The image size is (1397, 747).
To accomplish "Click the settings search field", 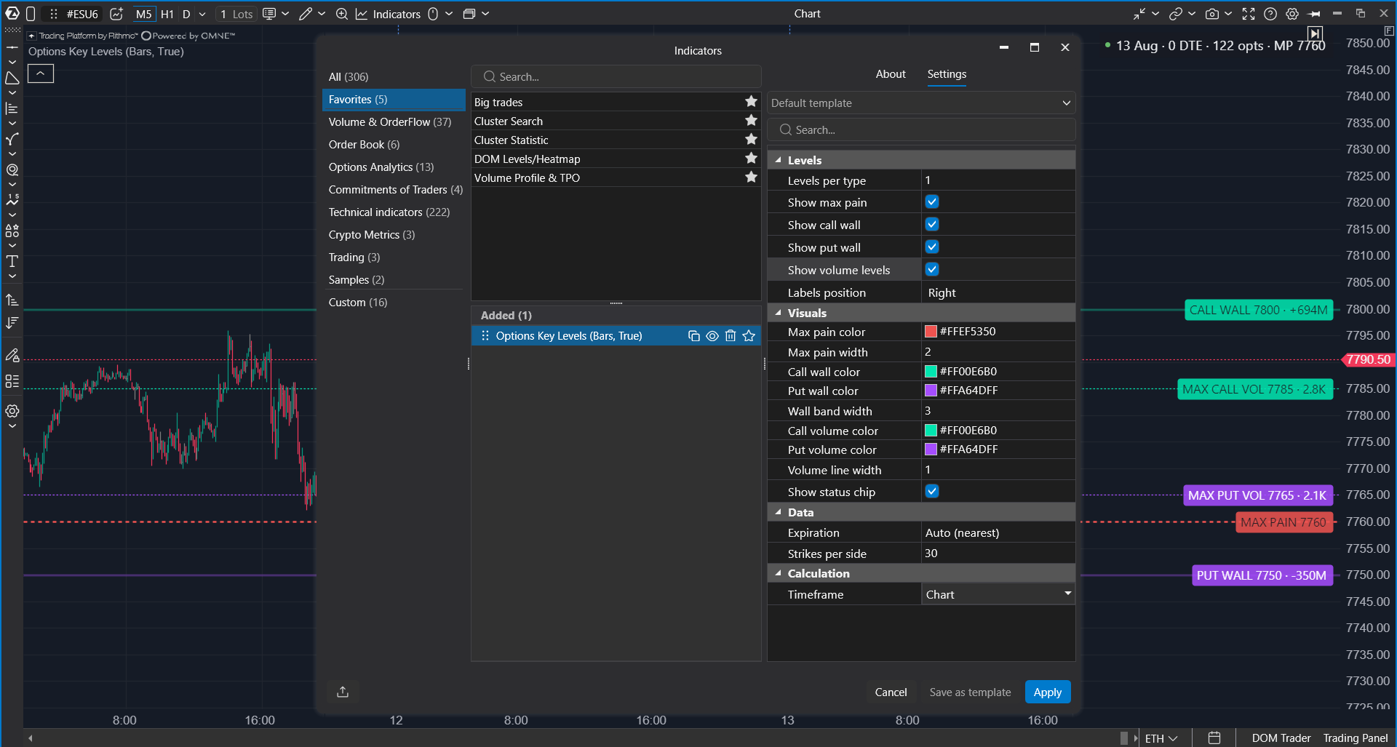I will coord(921,129).
